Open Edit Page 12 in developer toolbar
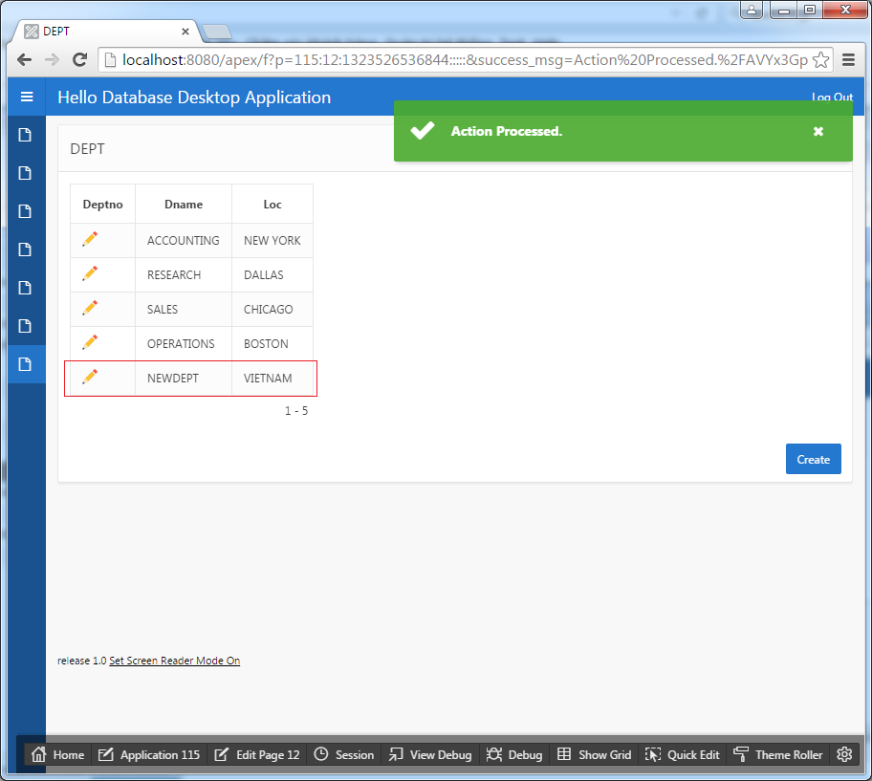The width and height of the screenshot is (872, 781). pyautogui.click(x=257, y=754)
